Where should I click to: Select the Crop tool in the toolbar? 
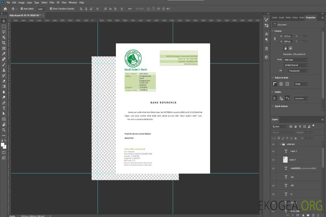4,43
